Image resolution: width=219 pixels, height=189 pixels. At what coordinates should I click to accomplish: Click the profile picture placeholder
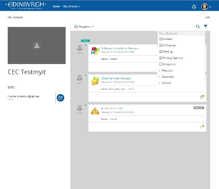(x=36, y=45)
